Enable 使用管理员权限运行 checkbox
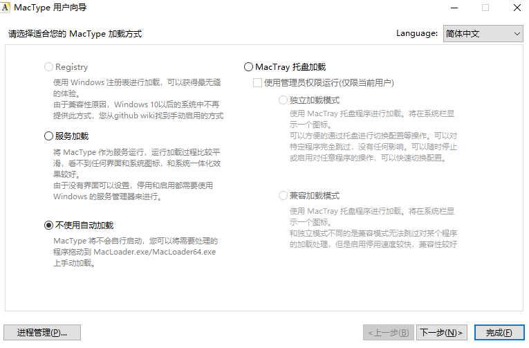 (257, 83)
